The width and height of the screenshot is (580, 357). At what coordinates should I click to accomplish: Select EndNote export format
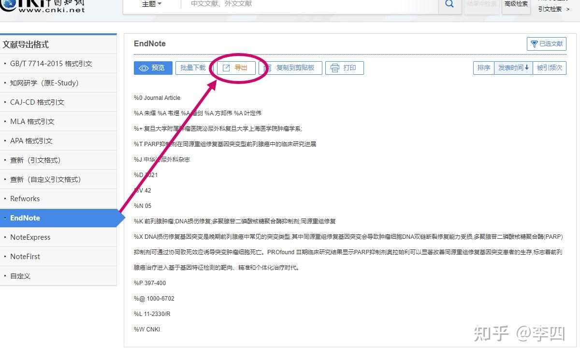[x=58, y=218]
